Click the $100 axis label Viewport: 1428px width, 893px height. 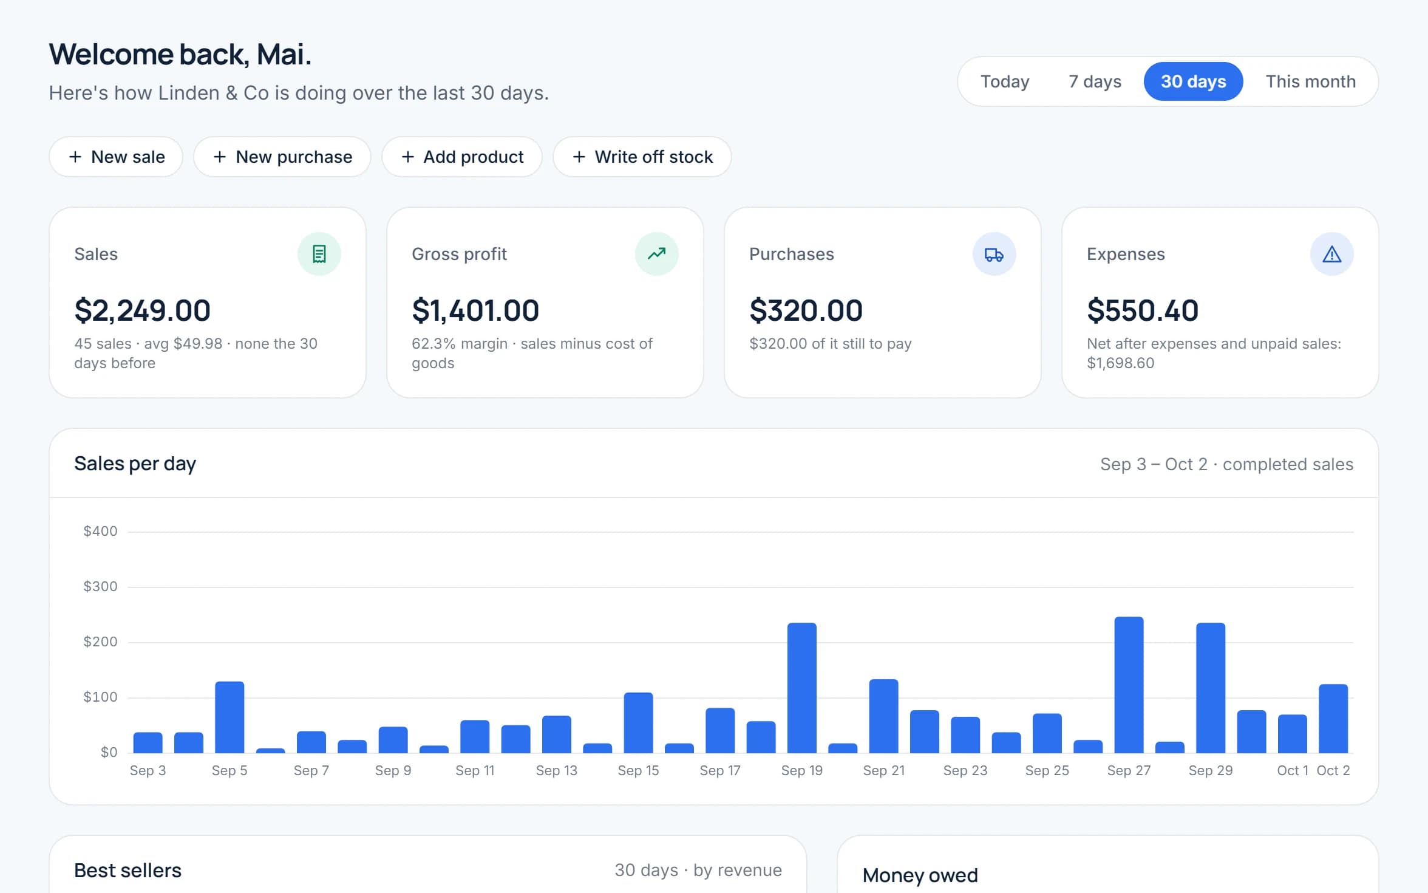(100, 697)
